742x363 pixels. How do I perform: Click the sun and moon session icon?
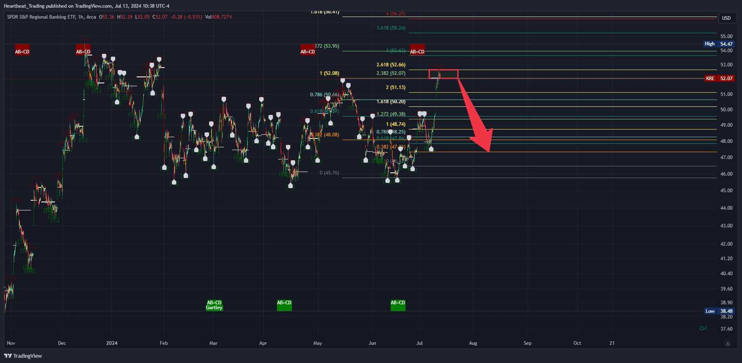click(704, 328)
